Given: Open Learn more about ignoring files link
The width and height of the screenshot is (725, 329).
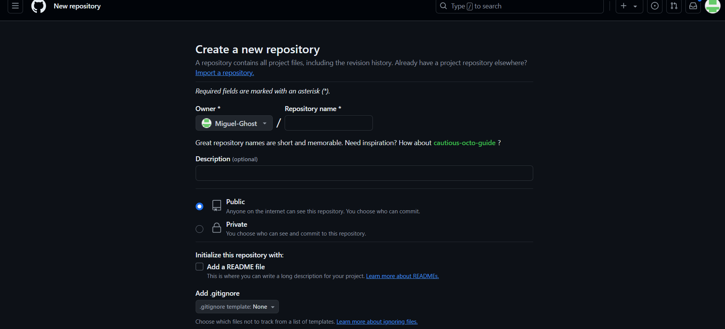Looking at the screenshot, I should [x=377, y=322].
